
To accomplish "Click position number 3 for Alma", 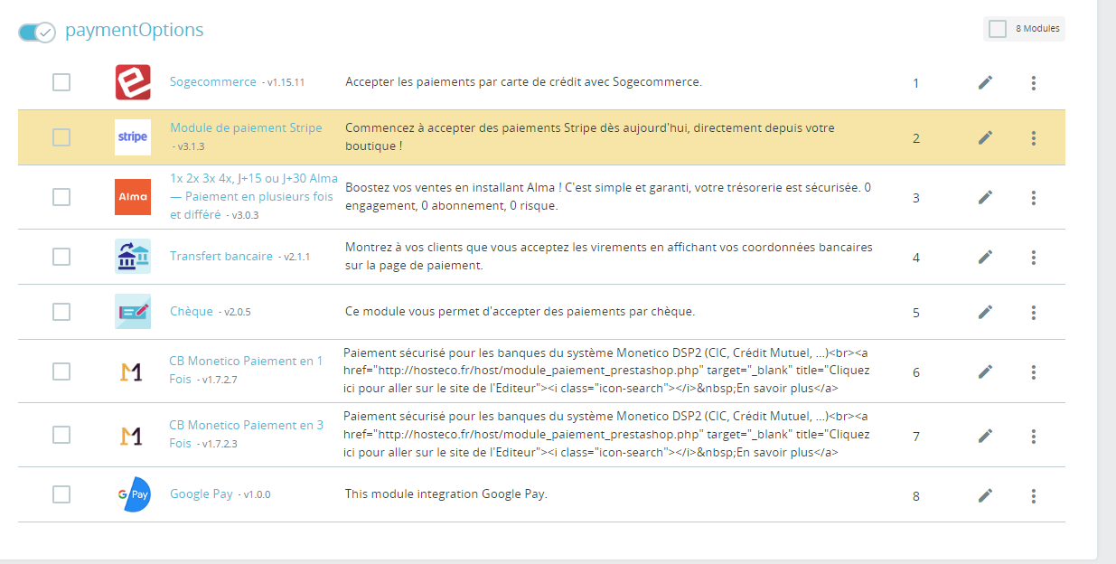I will [x=916, y=198].
